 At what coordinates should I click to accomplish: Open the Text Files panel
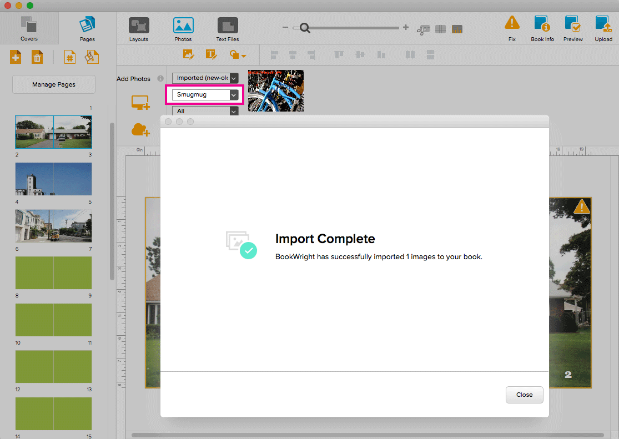pos(228,29)
